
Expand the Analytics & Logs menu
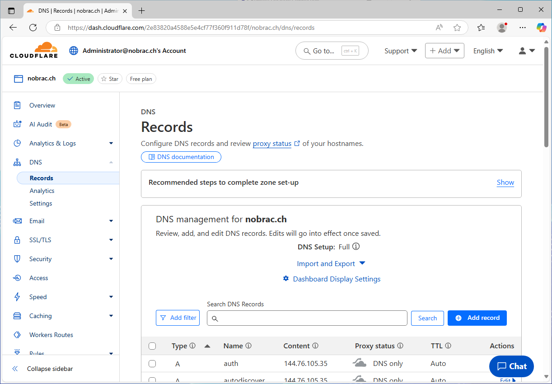click(x=111, y=143)
